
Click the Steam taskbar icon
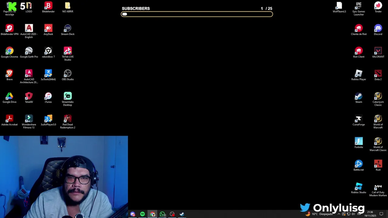click(182, 214)
